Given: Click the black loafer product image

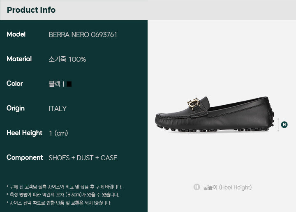Looking at the screenshot, I should click(215, 114).
